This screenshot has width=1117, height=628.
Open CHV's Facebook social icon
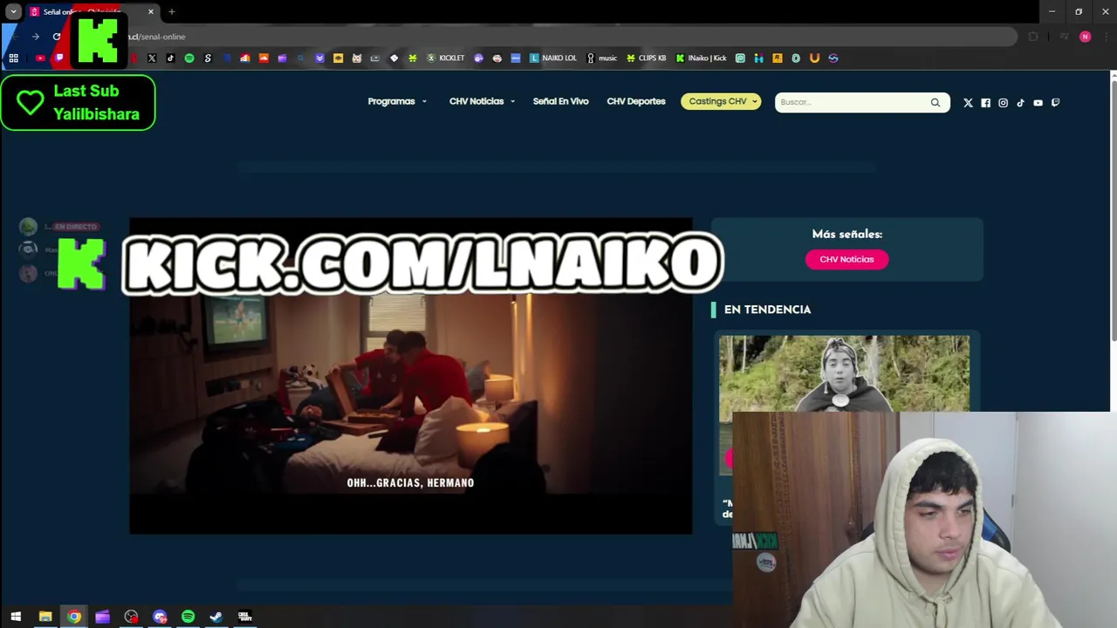point(985,103)
